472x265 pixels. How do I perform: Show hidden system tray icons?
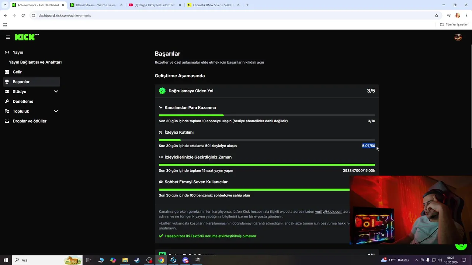pyautogui.click(x=416, y=260)
